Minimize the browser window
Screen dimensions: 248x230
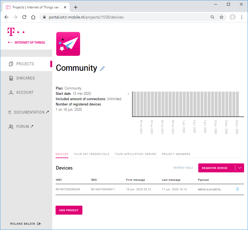215,4
